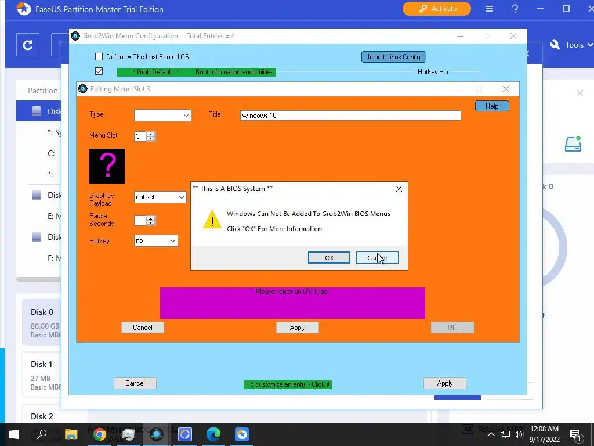The height and width of the screenshot is (446, 594).
Task: Click Cancel in the BIOS System dialog
Action: point(377,257)
